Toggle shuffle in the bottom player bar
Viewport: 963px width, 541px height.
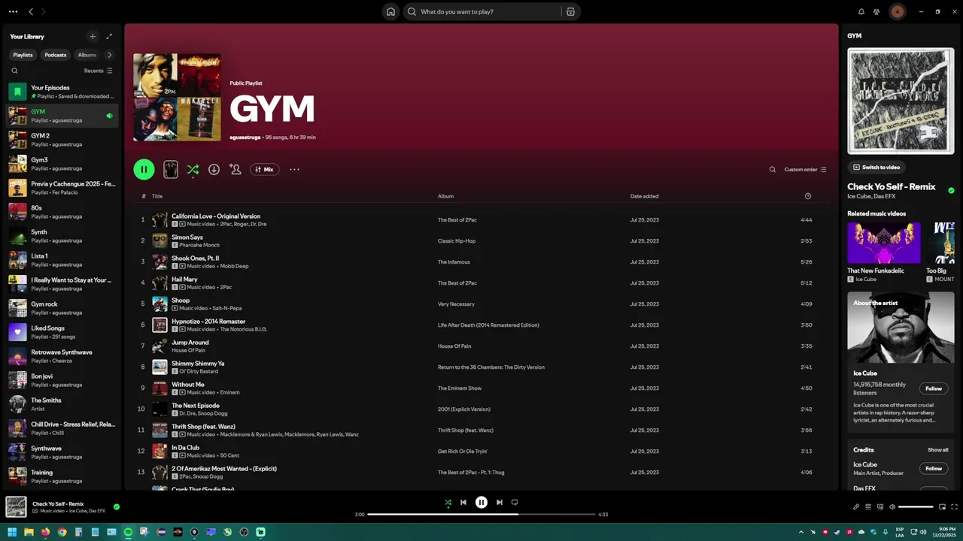[x=448, y=502]
